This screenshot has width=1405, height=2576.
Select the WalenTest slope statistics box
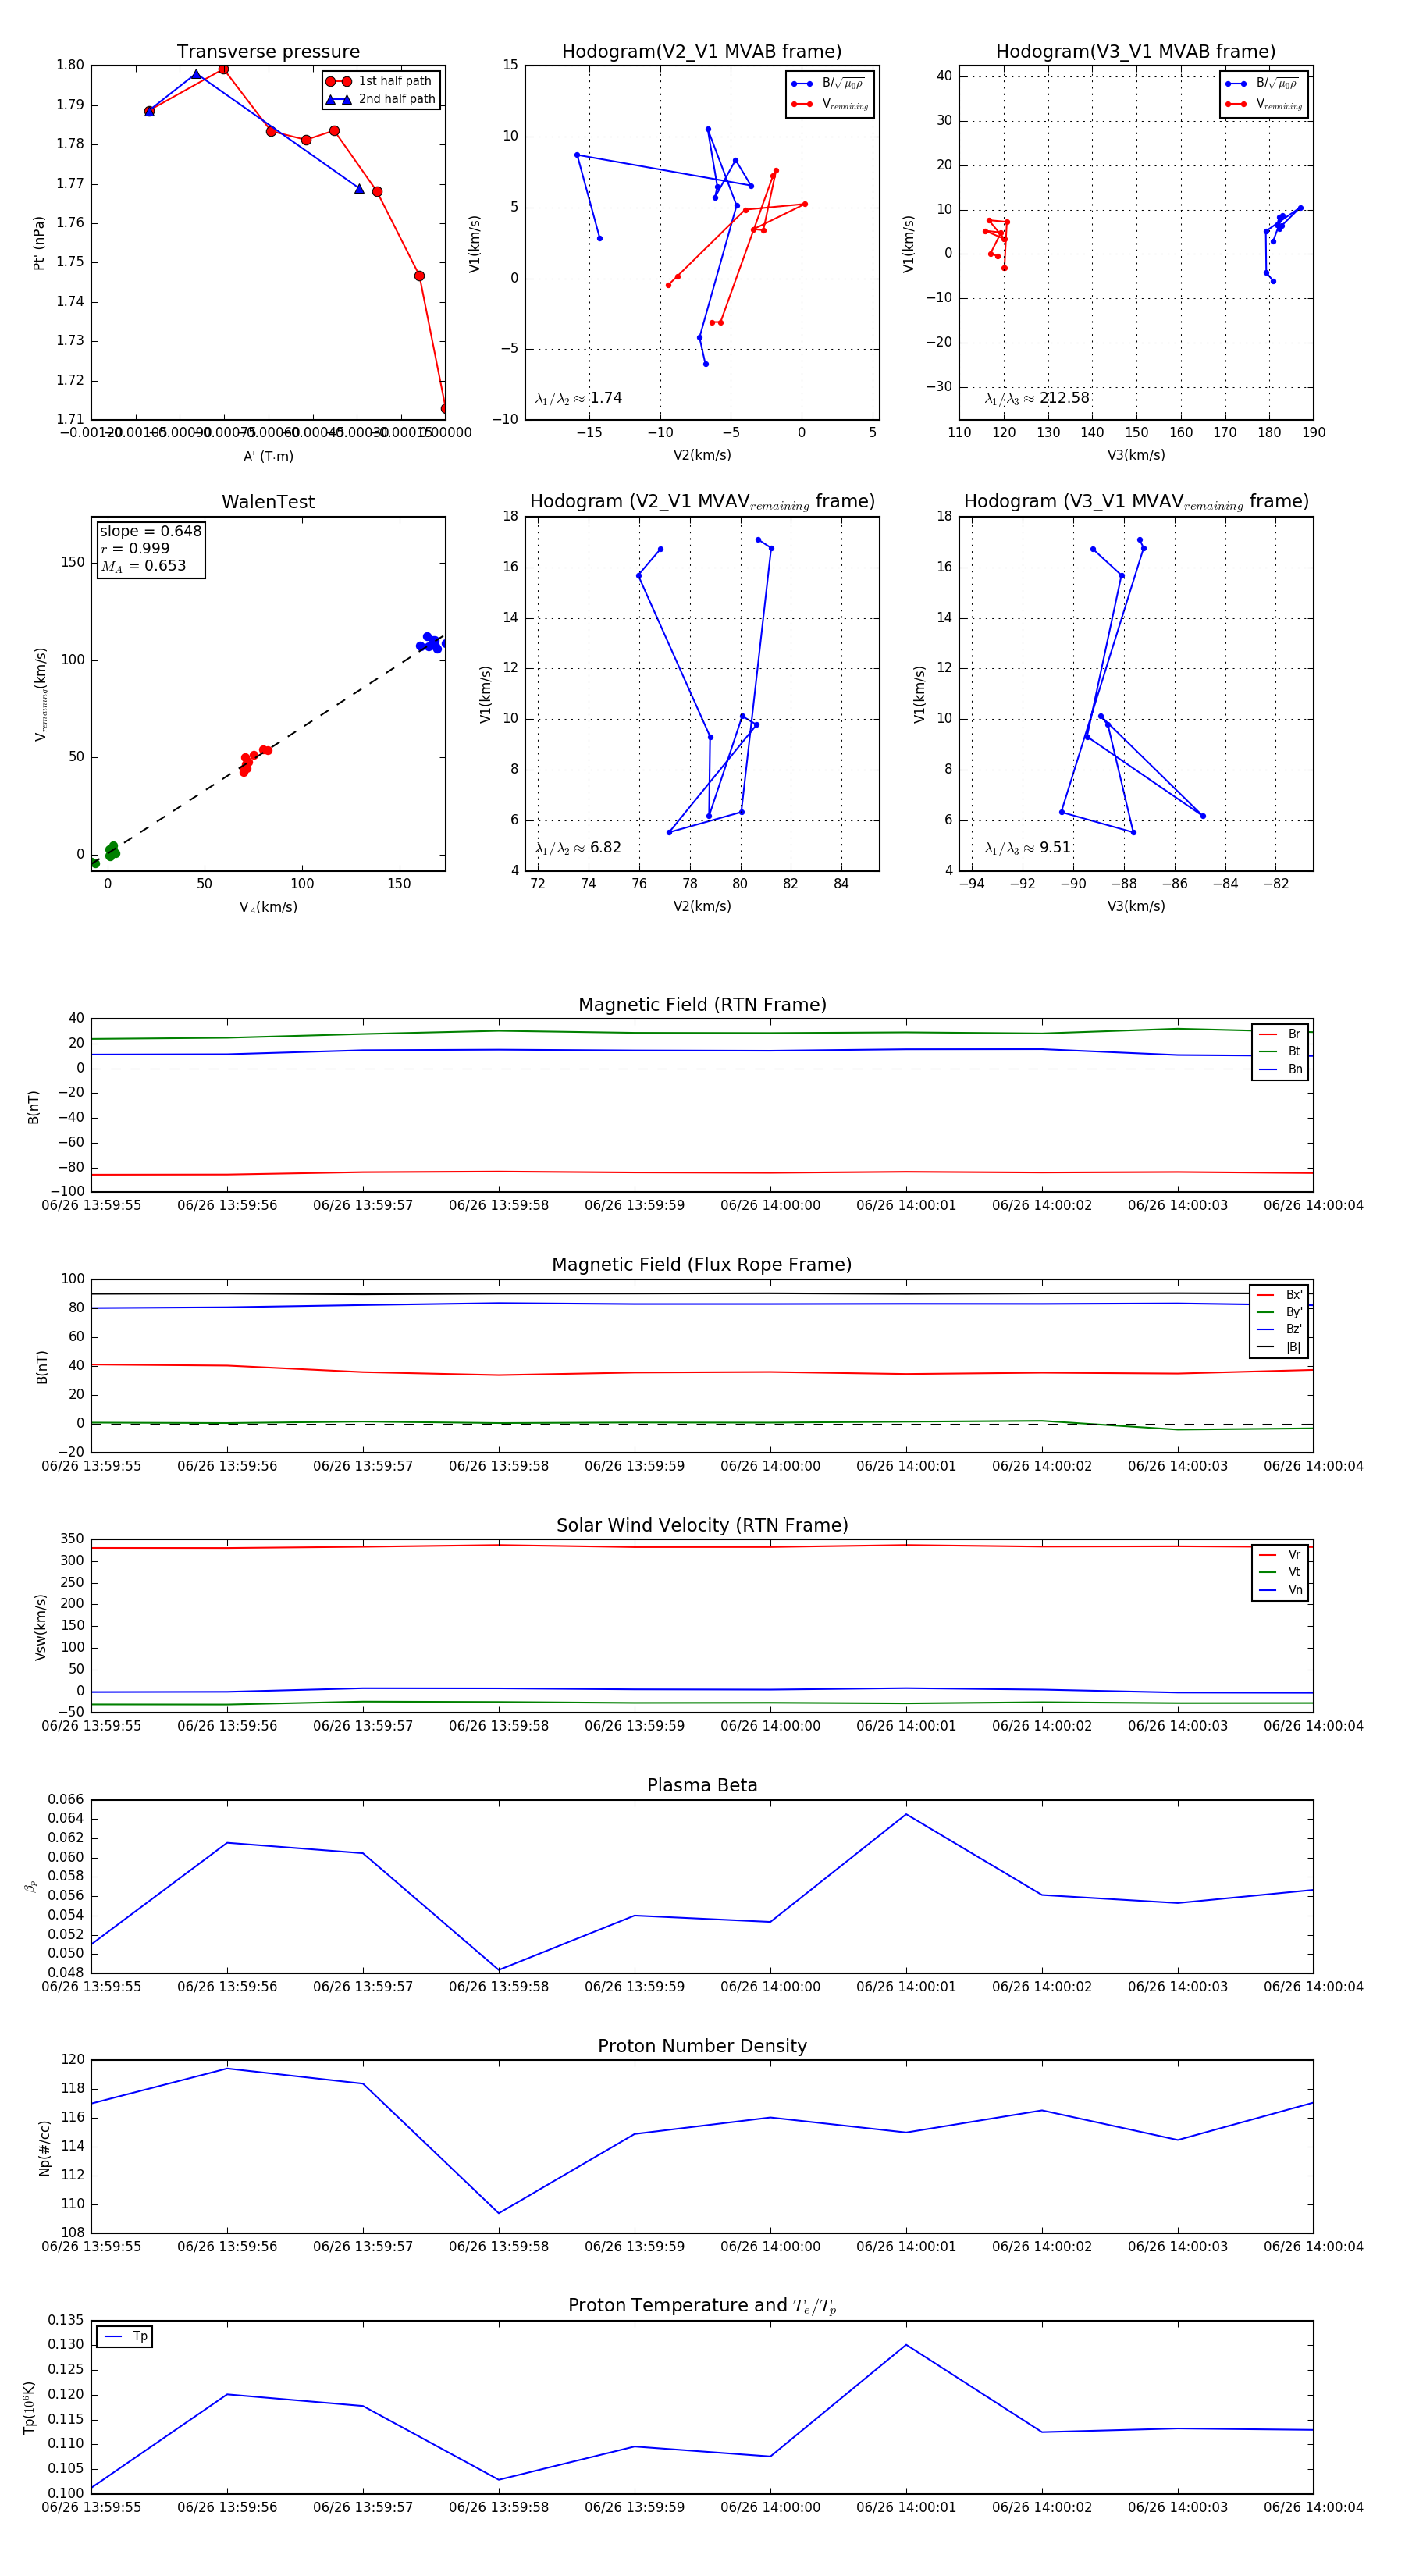[x=150, y=548]
